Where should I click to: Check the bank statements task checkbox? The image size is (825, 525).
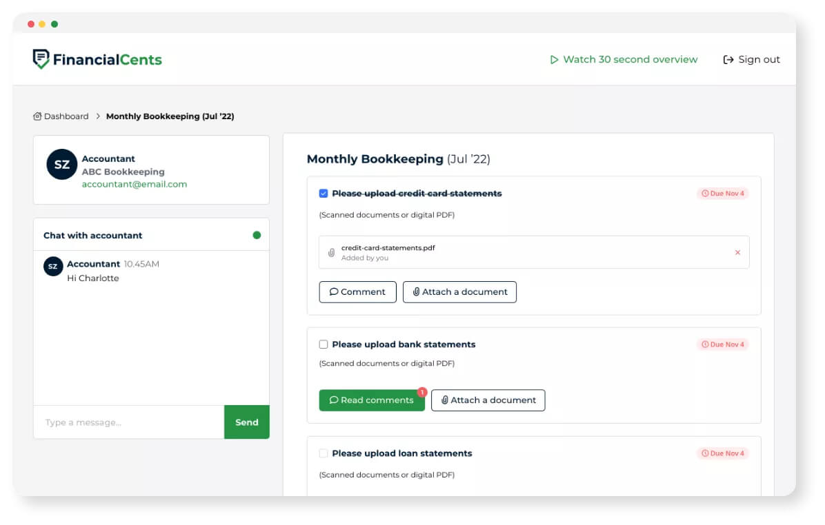point(324,344)
